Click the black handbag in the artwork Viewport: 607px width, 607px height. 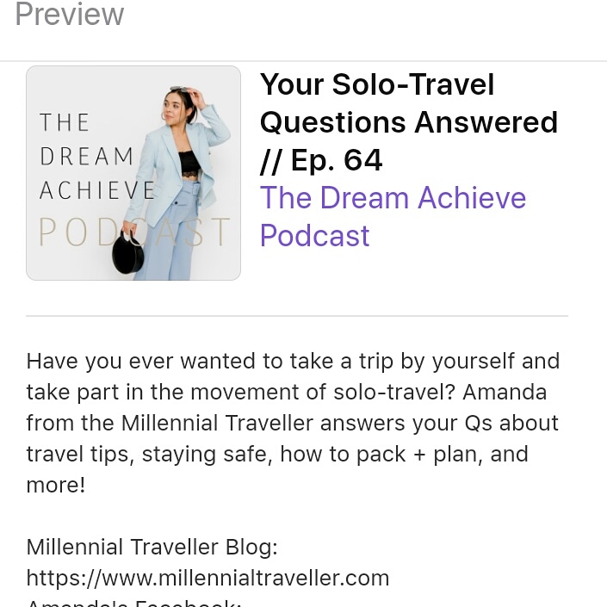128,252
